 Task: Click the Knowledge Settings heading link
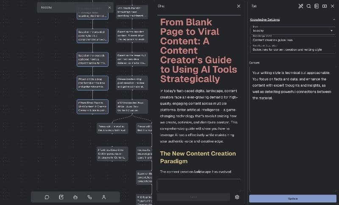tap(265, 19)
